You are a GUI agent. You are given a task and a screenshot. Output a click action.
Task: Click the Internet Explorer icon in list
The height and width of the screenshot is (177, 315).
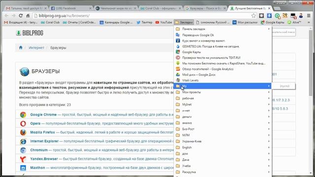pos(23,141)
